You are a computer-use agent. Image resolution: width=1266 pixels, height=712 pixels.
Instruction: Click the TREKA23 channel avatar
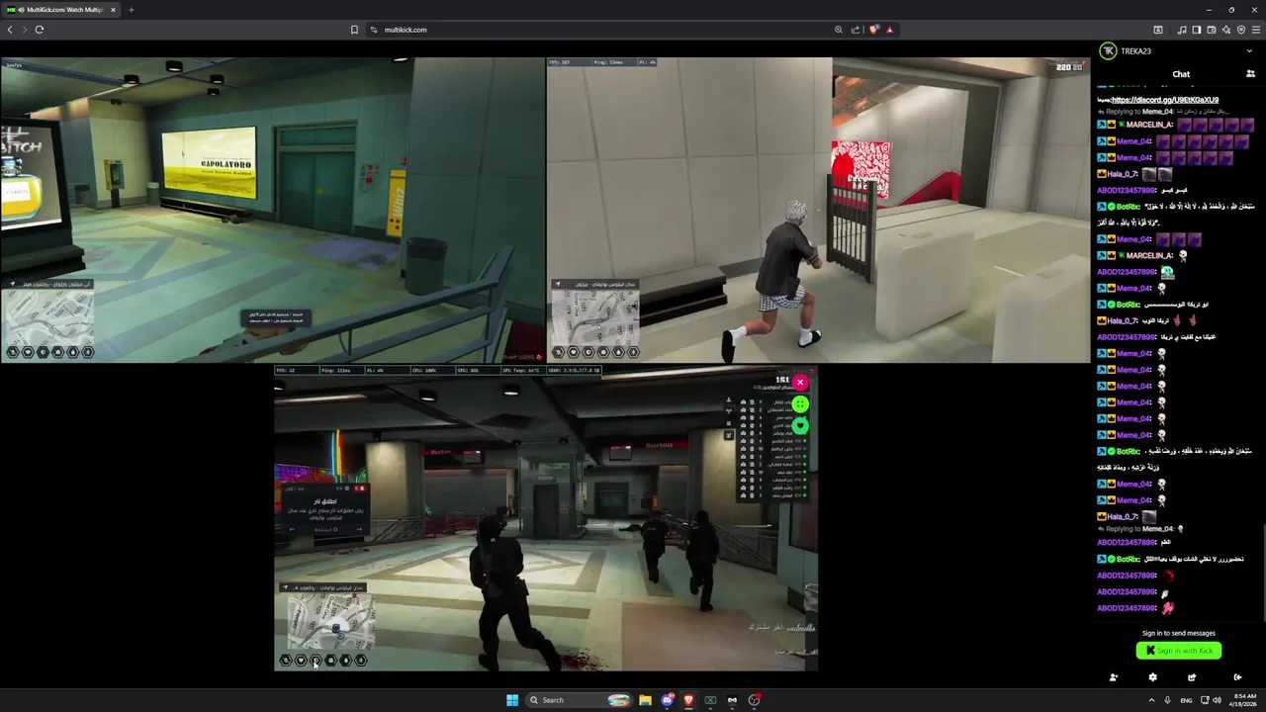(1108, 50)
